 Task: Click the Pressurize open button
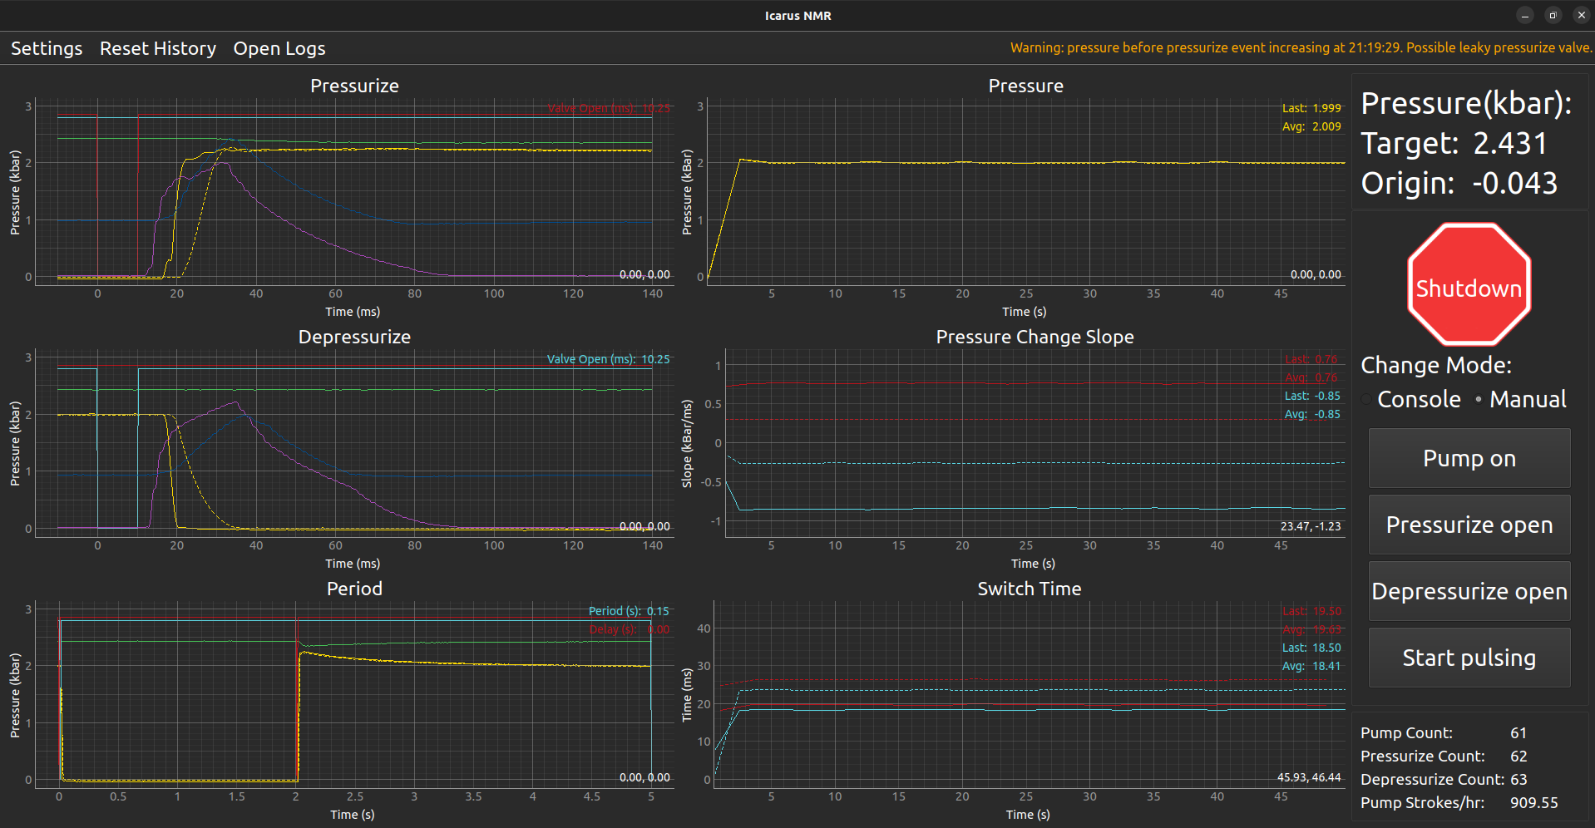pos(1469,525)
